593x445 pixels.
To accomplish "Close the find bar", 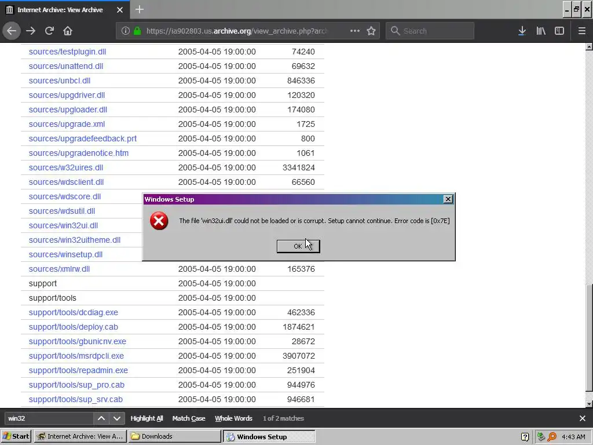I will 583,418.
